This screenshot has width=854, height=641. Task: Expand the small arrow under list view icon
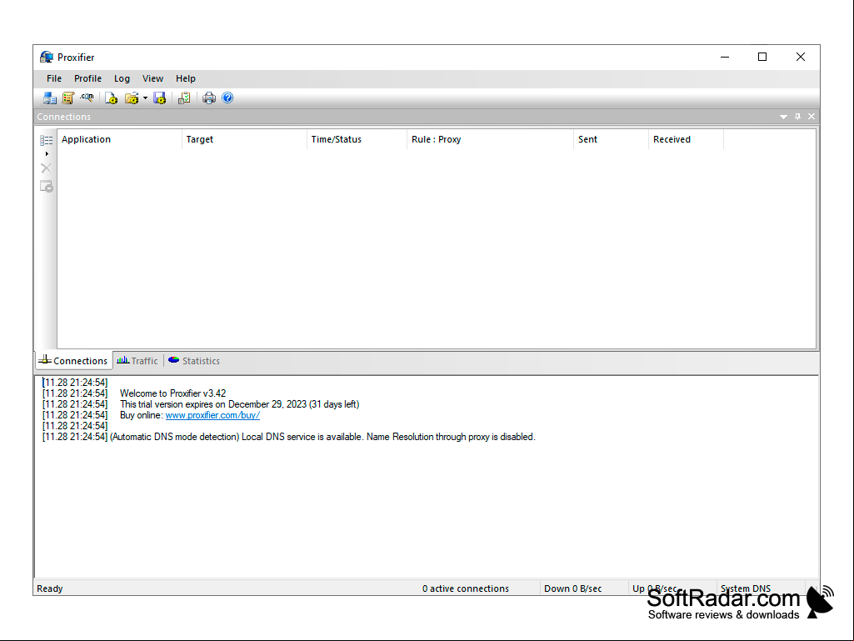pos(47,153)
